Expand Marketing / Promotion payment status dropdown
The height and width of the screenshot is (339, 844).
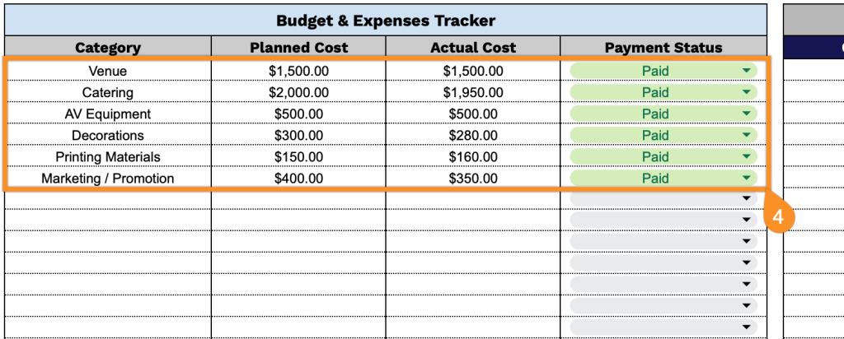tap(747, 178)
